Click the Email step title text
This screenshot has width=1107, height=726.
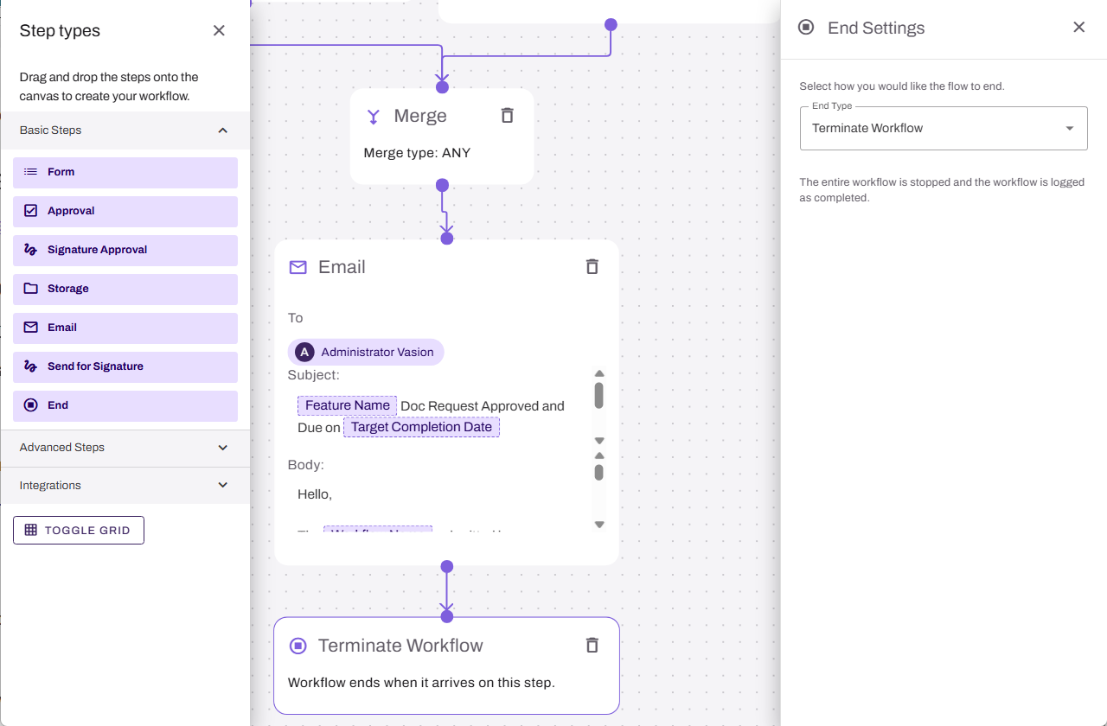tap(342, 267)
